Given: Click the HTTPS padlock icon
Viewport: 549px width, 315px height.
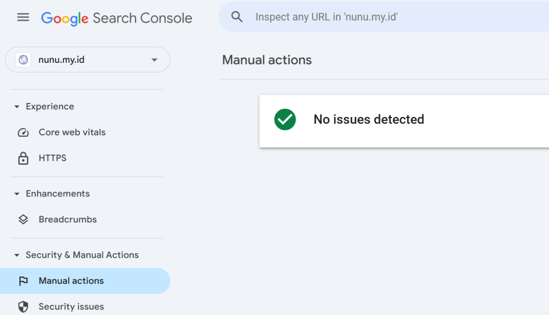Looking at the screenshot, I should [23, 158].
